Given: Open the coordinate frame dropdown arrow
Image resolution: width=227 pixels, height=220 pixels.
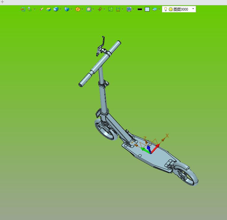Looking at the screenshot, I should click(104, 9).
